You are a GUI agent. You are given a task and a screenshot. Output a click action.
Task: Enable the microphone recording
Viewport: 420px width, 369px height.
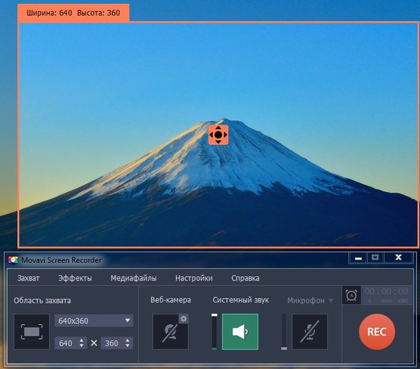point(310,332)
